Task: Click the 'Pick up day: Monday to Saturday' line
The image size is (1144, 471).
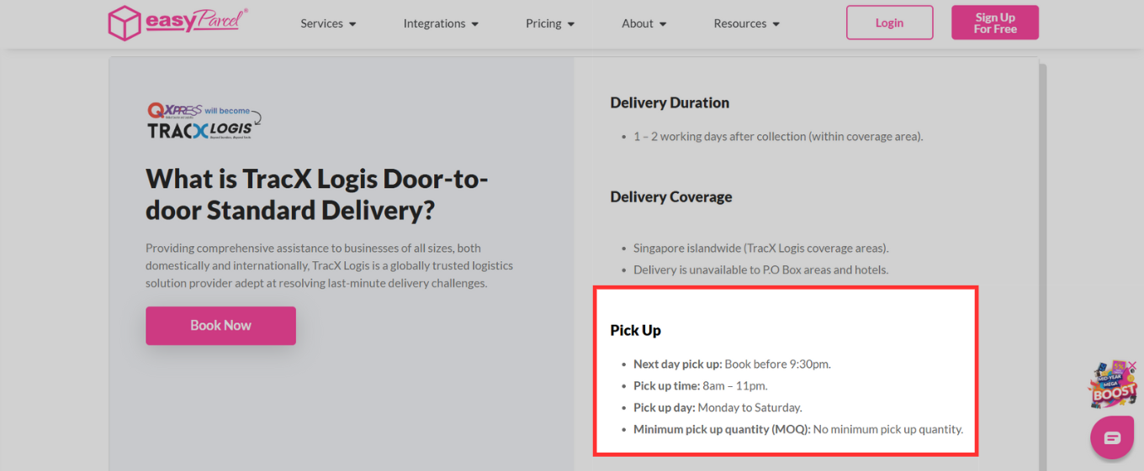Action: (718, 408)
